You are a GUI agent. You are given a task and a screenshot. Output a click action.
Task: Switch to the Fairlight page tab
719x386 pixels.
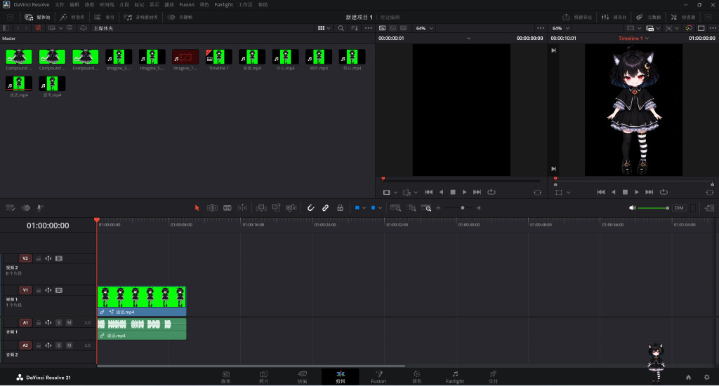click(x=455, y=377)
